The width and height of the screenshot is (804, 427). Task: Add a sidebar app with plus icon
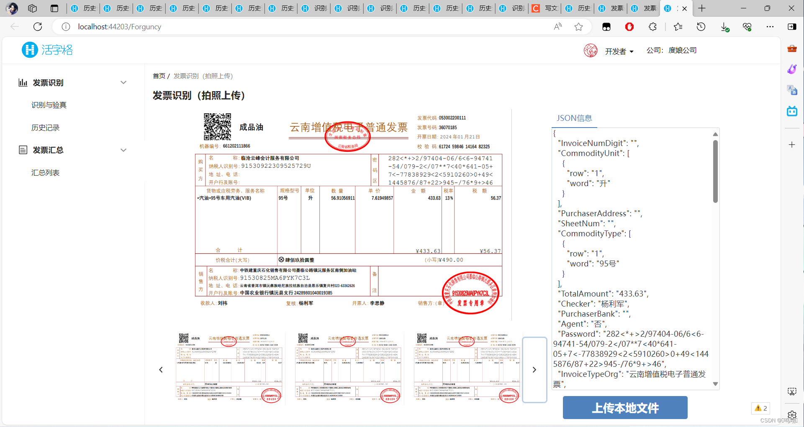click(x=792, y=145)
